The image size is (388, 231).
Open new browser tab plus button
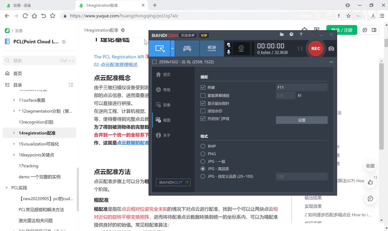coord(155,5)
